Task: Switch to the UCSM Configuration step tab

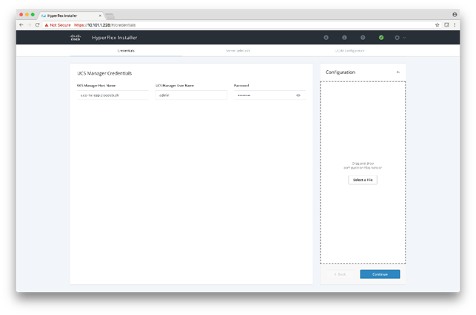Action: click(349, 50)
